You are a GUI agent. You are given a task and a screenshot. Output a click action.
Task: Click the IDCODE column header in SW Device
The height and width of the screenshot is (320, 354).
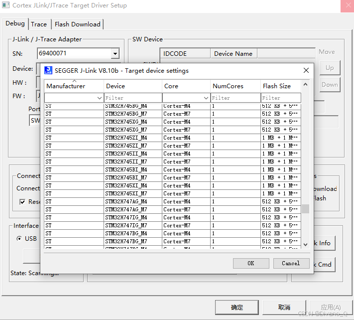point(185,53)
